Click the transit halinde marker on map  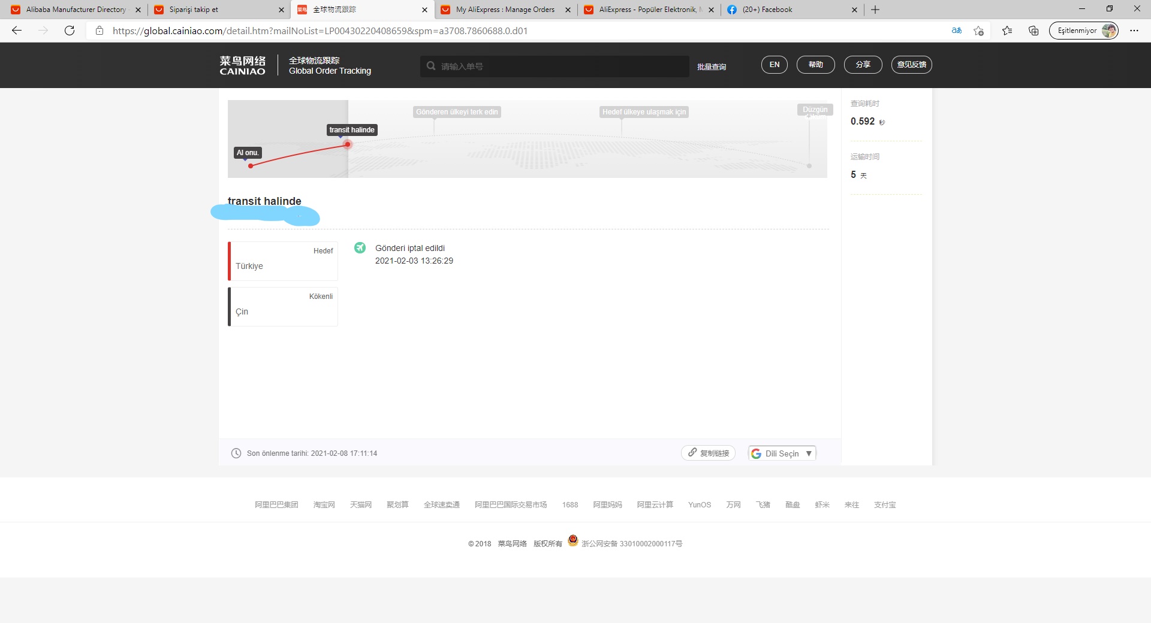coord(352,130)
